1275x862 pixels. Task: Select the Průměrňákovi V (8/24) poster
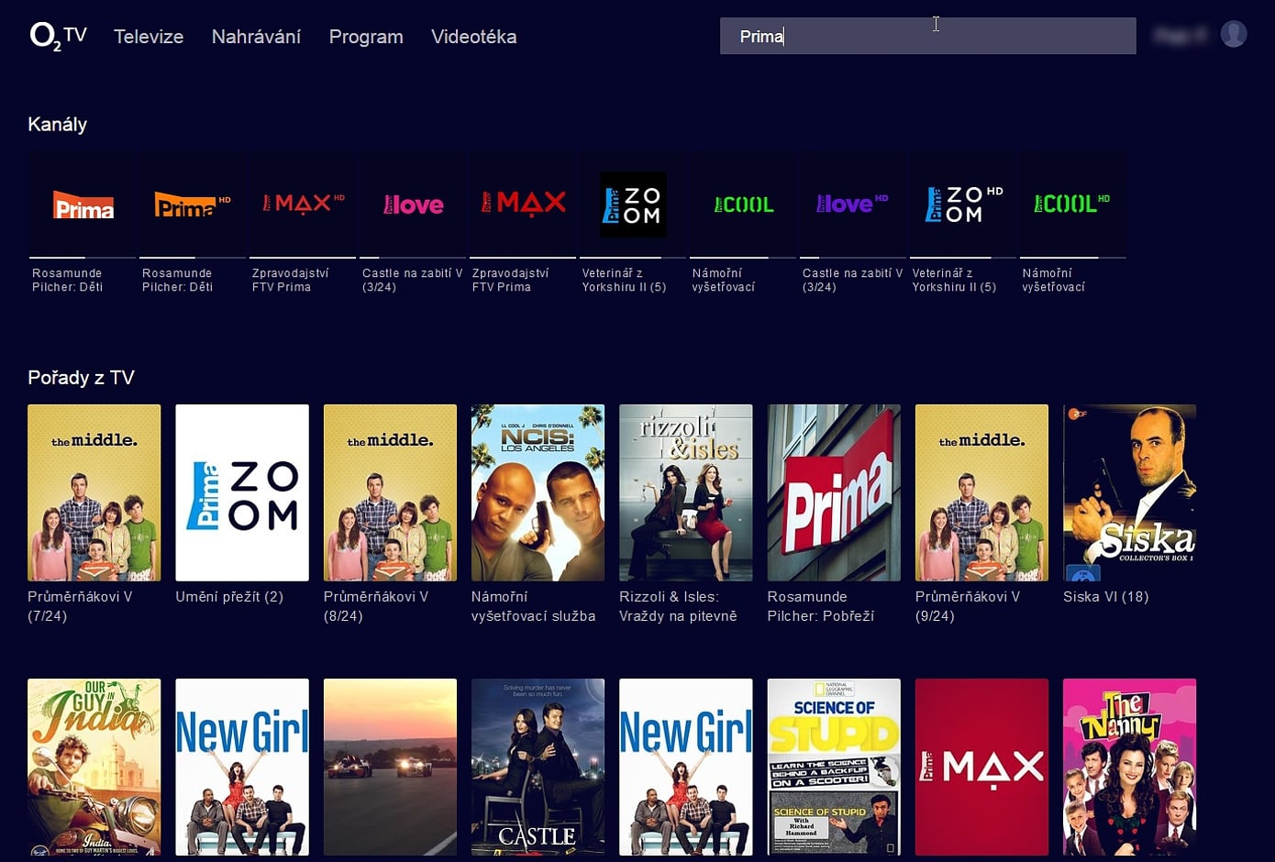tap(390, 492)
